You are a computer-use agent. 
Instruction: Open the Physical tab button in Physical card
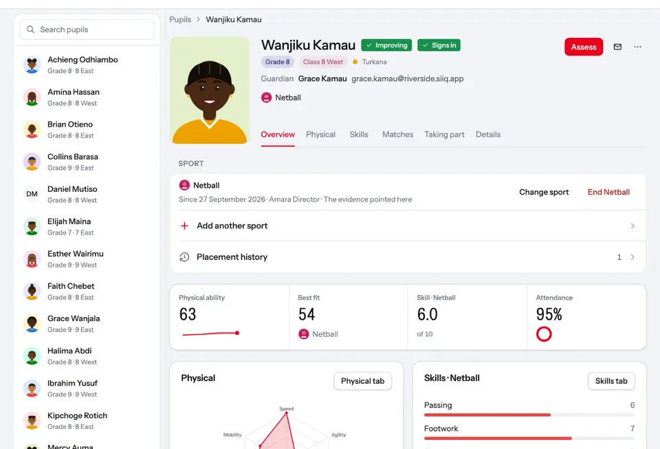[x=363, y=381]
